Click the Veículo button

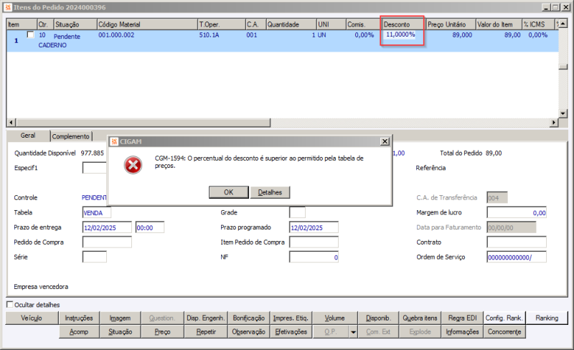pos(32,318)
